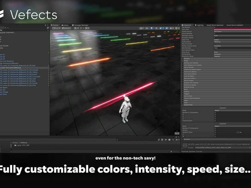This screenshot has width=251, height=188.
Task: Expand the GS_Pink laser prefab arrow
Action: (x=49, y=86)
